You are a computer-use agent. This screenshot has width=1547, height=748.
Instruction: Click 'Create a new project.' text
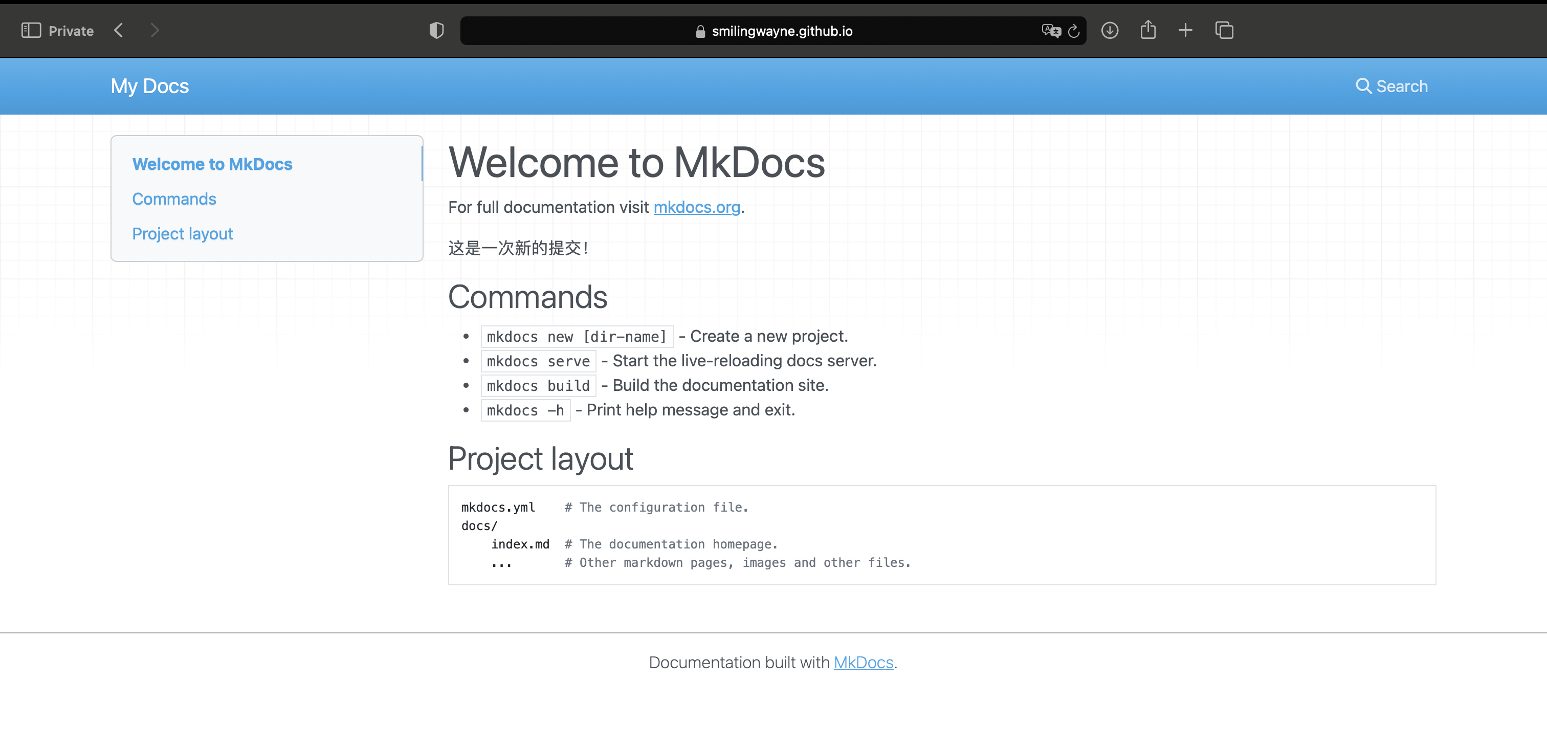[x=769, y=337]
